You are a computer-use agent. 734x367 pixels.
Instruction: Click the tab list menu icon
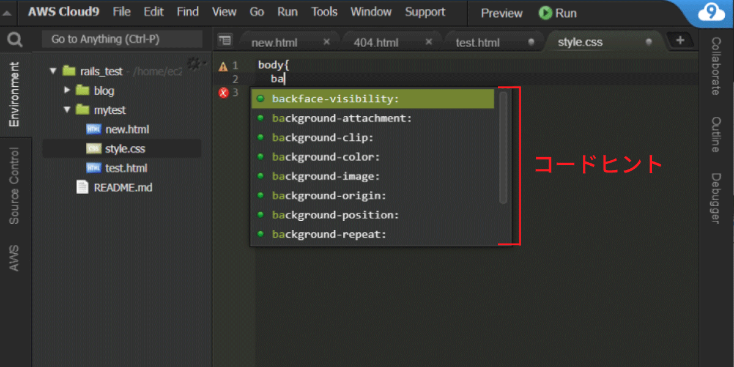click(x=225, y=41)
